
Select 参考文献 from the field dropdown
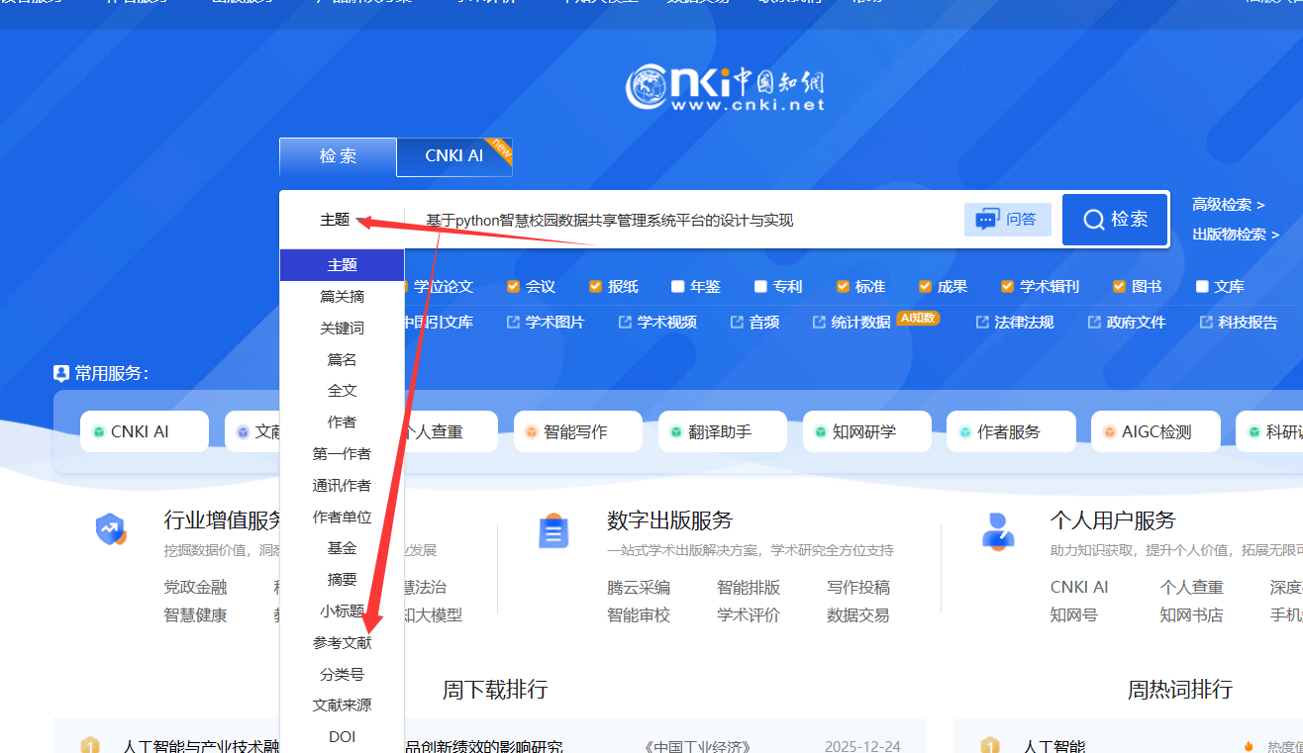[342, 643]
